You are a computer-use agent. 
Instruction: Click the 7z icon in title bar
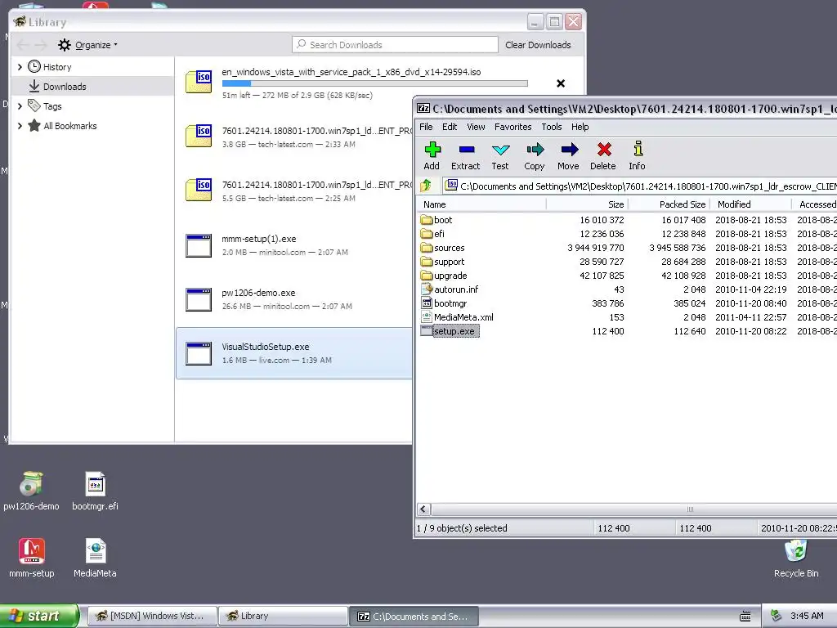click(423, 109)
